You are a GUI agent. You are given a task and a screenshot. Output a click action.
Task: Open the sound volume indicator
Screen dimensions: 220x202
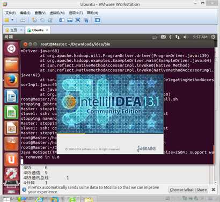coord(186,37)
